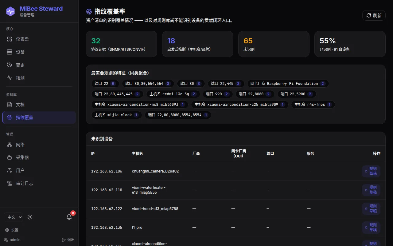Screen dimensions: 393x246
Task: Select the 端口 22 feature chip
Action: tap(105, 84)
